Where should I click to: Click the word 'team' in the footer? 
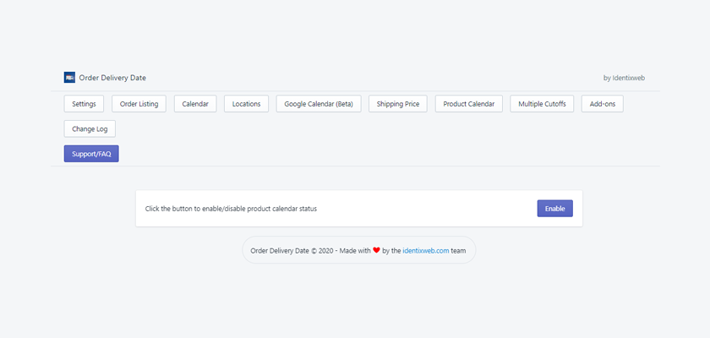coord(458,250)
